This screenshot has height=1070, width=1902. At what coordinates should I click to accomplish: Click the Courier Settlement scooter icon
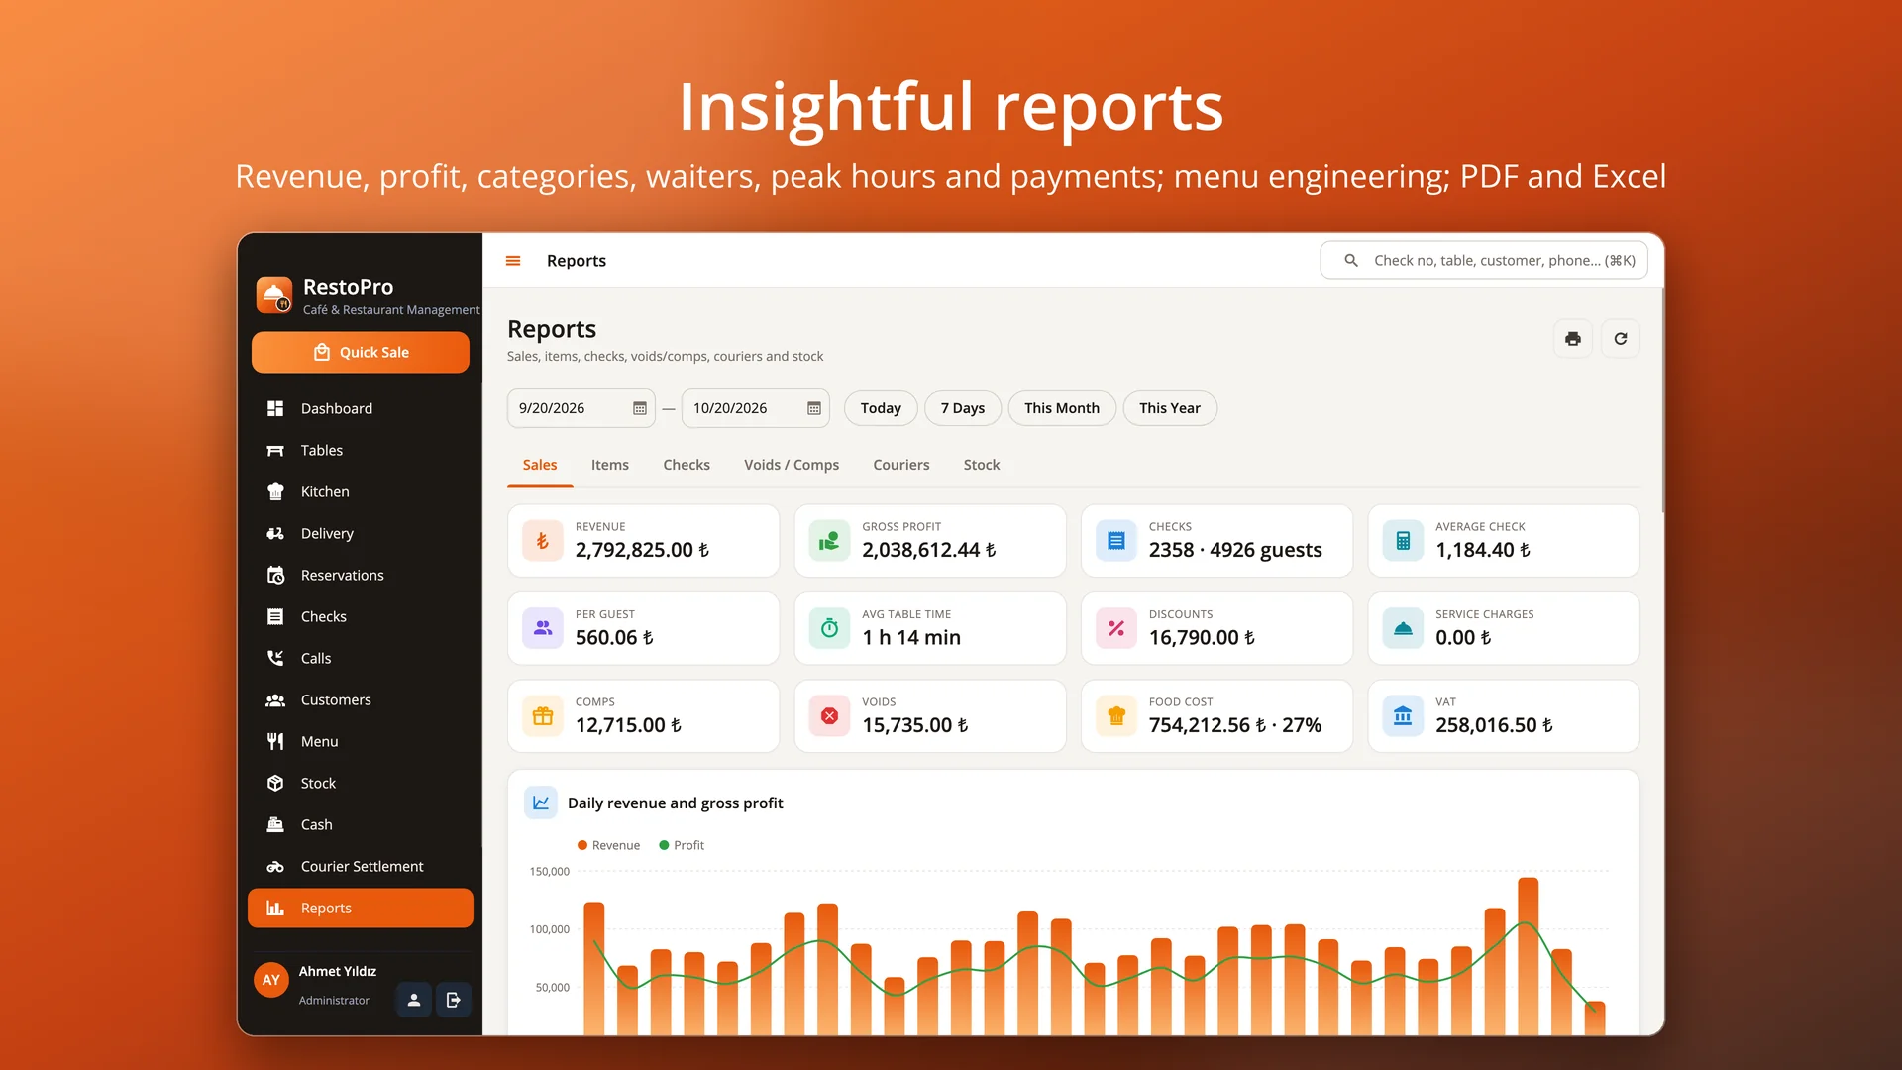coord(275,866)
